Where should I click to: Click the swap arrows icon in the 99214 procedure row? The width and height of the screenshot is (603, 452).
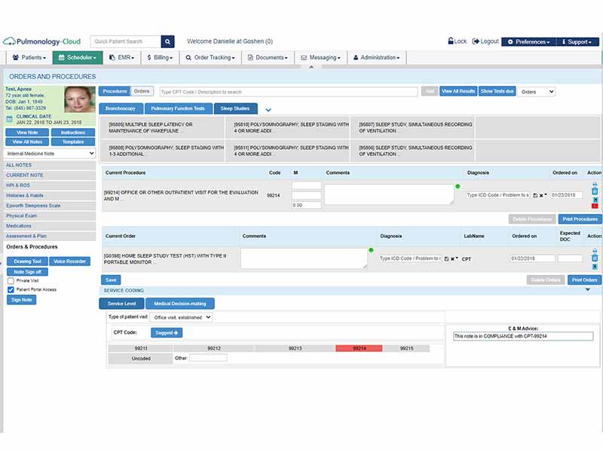(x=595, y=184)
